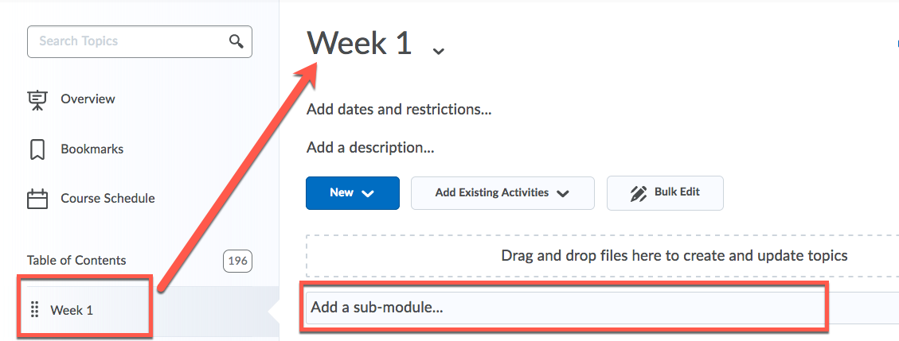The height and width of the screenshot is (341, 899).
Task: Open the New dropdown button
Action: [352, 192]
